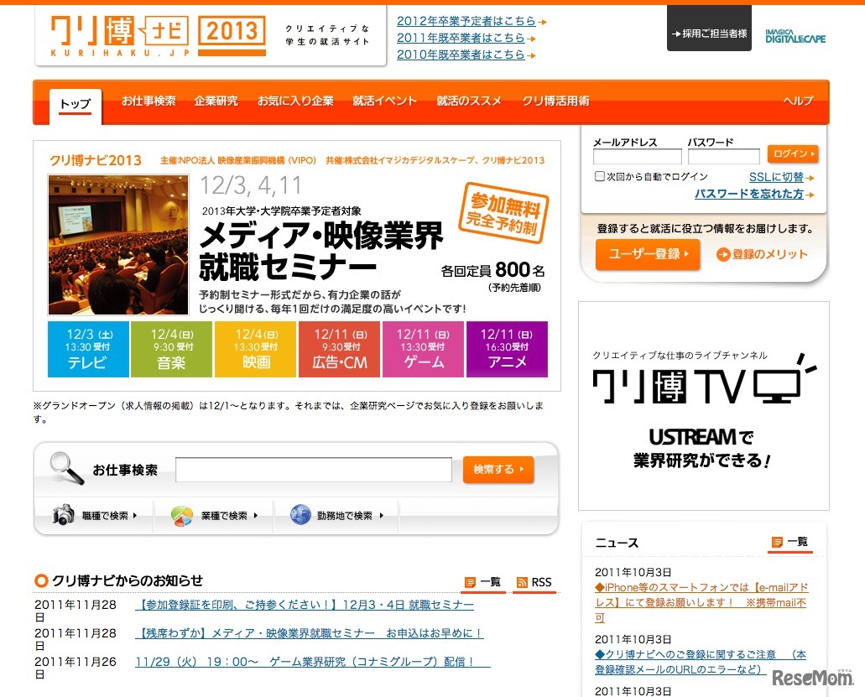
Task: Open iPhone等のスマートフォン news link
Action: click(701, 602)
